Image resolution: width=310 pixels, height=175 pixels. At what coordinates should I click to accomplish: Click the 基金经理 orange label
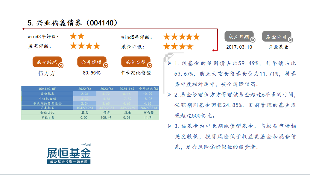coord(47,62)
